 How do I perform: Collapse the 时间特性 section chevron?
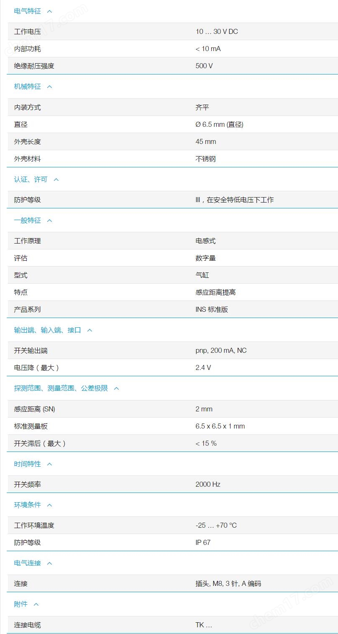click(x=49, y=464)
